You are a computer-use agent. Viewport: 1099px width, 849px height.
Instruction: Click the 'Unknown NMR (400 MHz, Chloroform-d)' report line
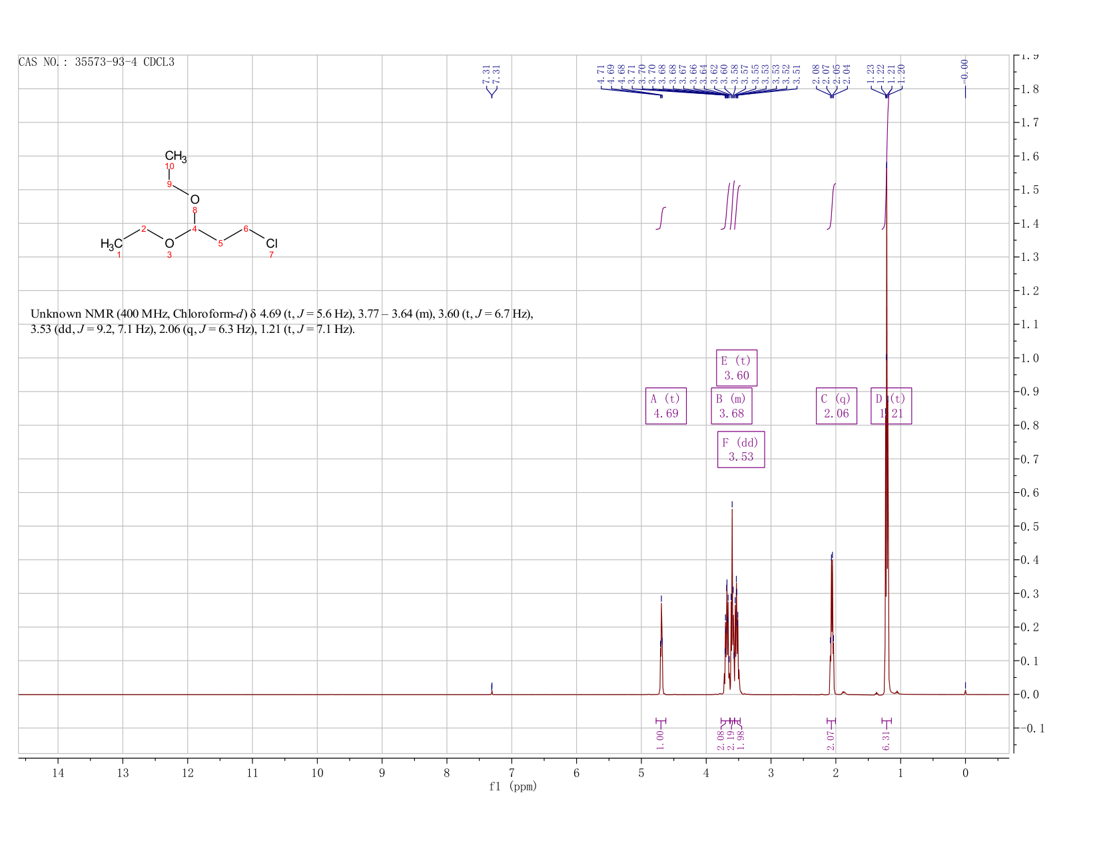[x=282, y=314]
